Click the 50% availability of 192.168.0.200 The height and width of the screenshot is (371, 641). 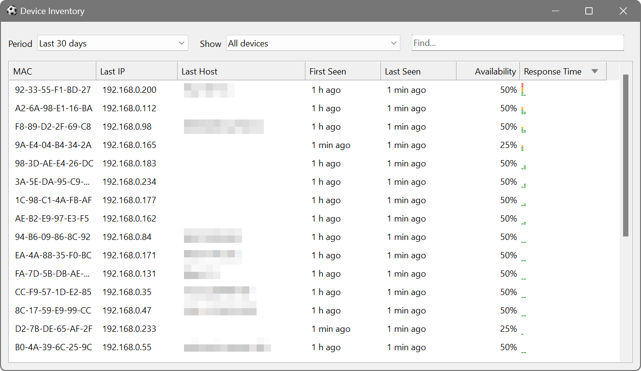tap(508, 90)
